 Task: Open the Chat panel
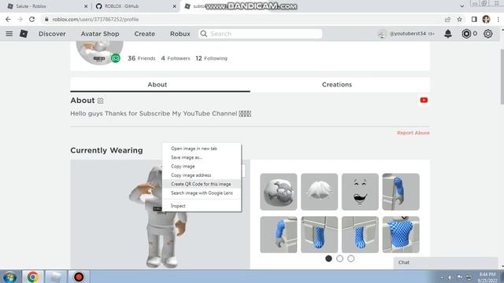446,263
